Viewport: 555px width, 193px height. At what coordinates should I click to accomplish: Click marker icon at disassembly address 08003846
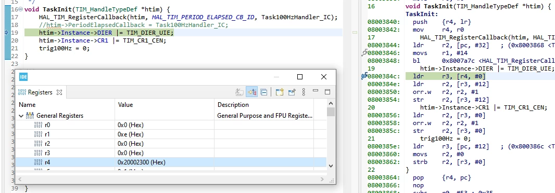[364, 53]
